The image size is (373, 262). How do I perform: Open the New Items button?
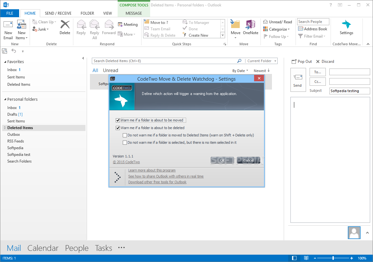[21, 30]
